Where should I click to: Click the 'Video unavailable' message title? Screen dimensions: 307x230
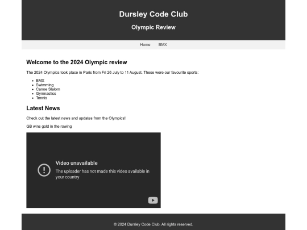[x=77, y=163]
